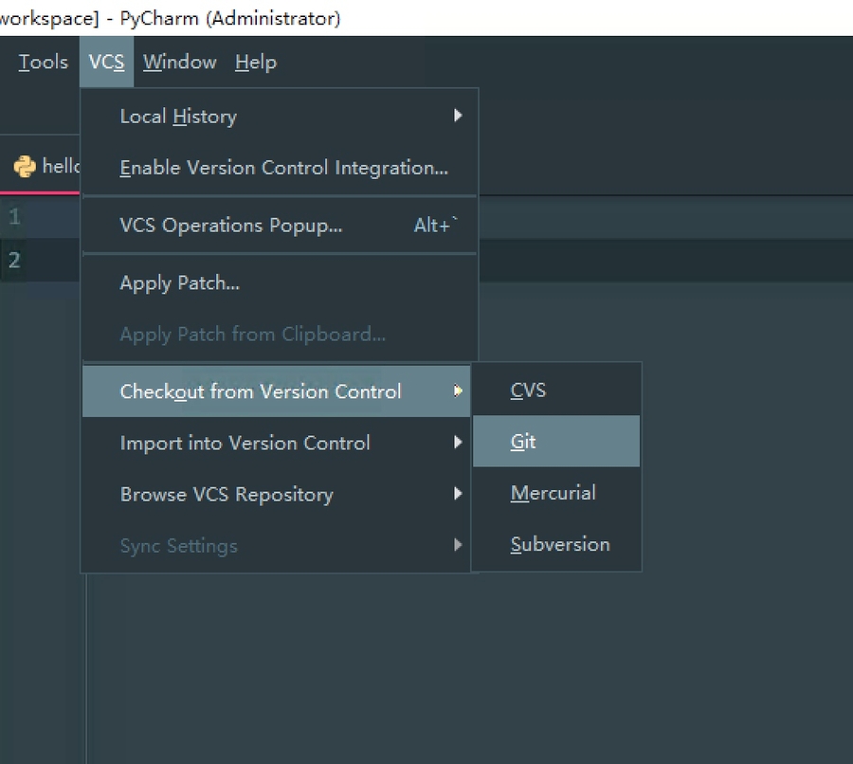Click line number 1 in the gutter
The image size is (853, 764).
coord(14,217)
